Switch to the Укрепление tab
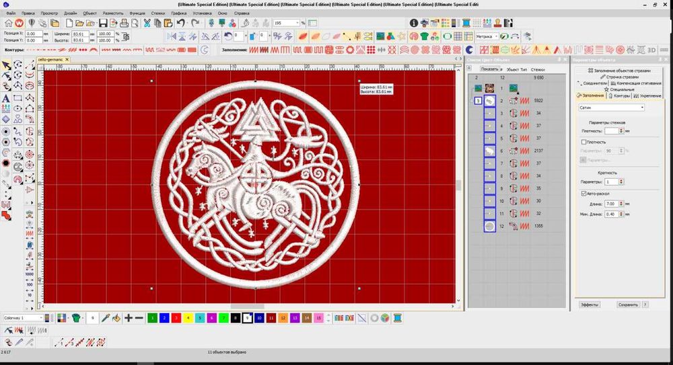This screenshot has height=365, width=673. click(647, 95)
